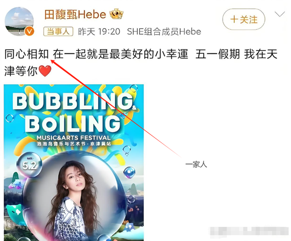Tap the BUBBLING title on poster
291x241 pixels.
[74, 101]
